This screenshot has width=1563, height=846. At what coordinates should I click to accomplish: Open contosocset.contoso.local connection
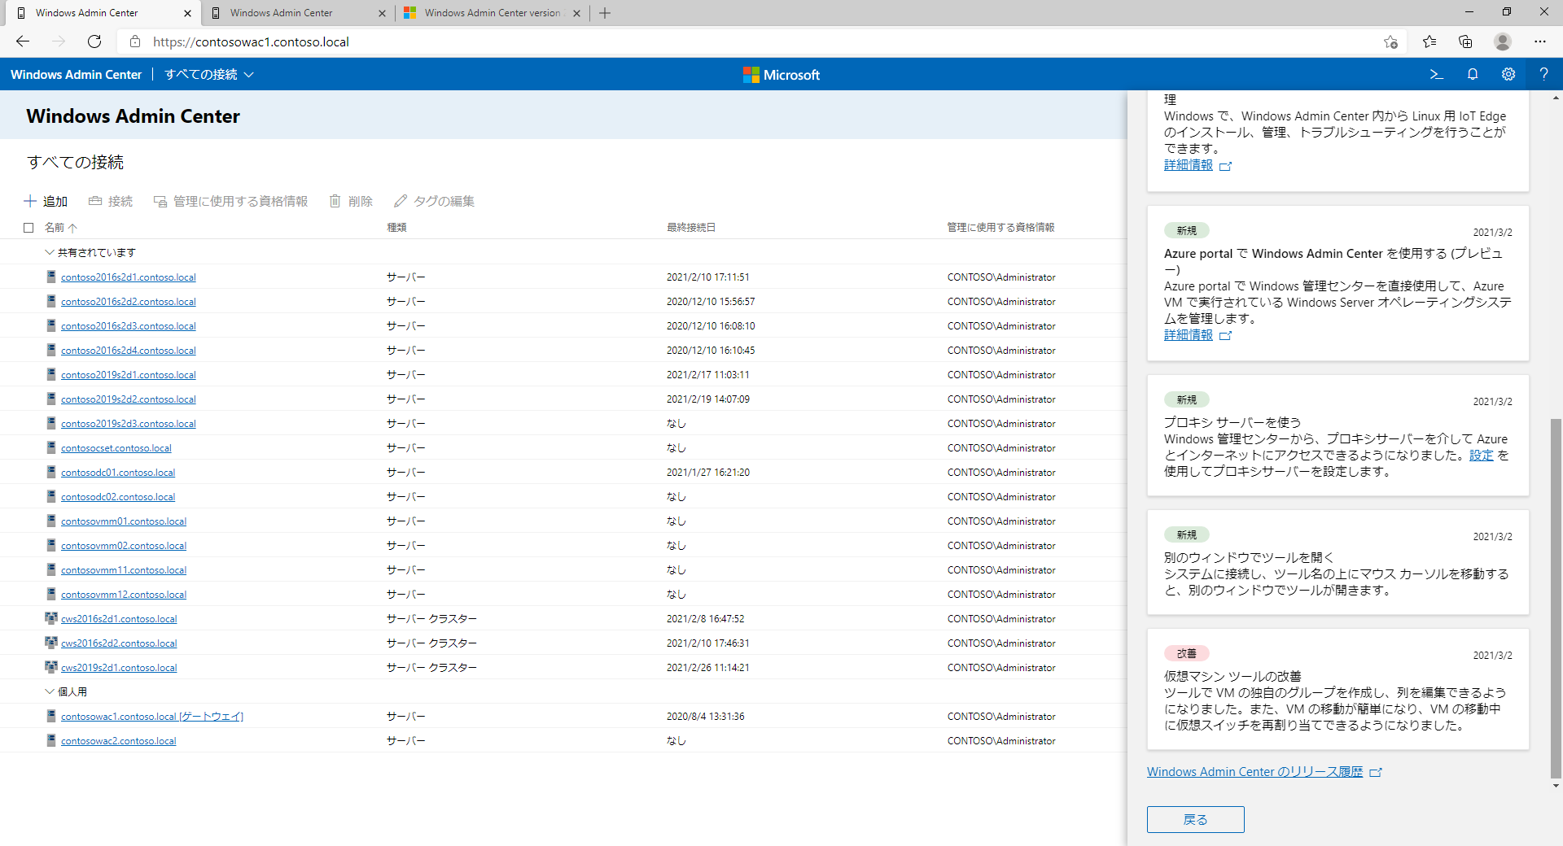coord(116,448)
